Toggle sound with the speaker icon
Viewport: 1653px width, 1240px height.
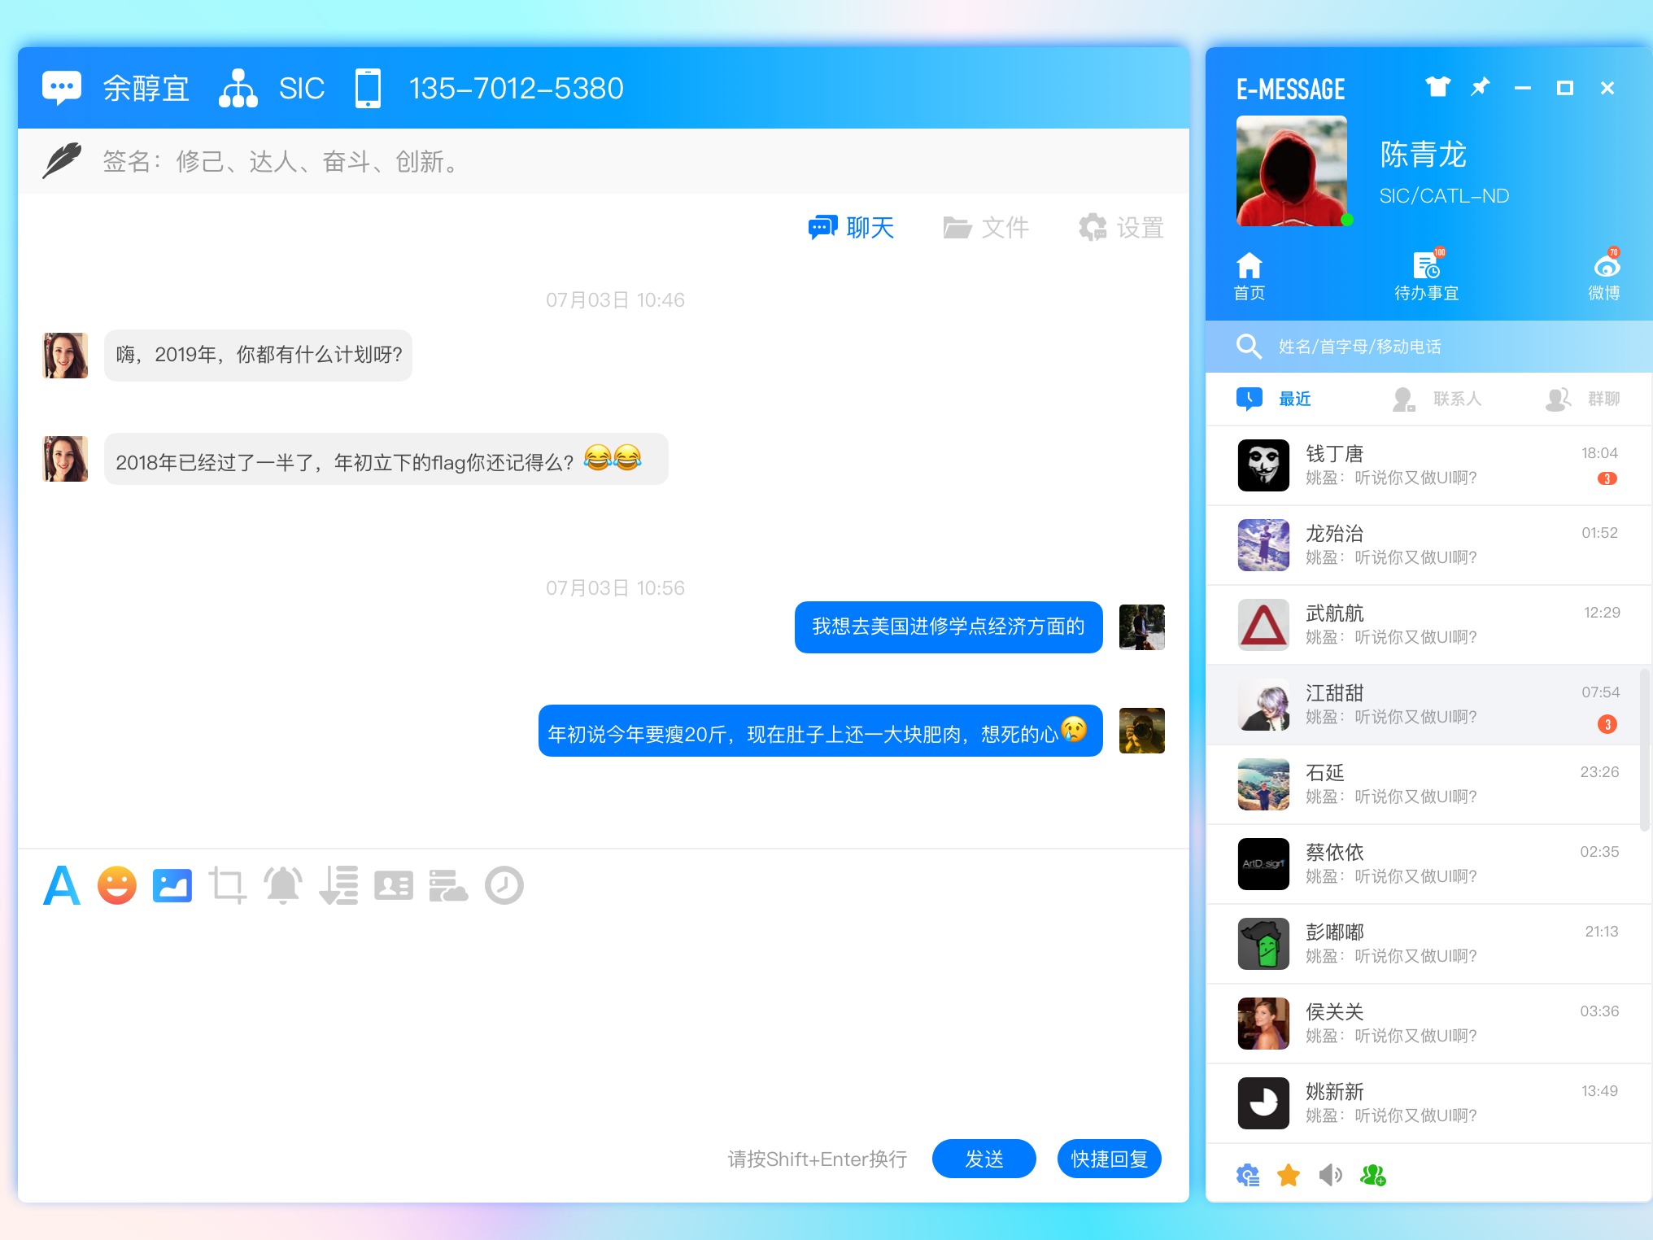1331,1175
